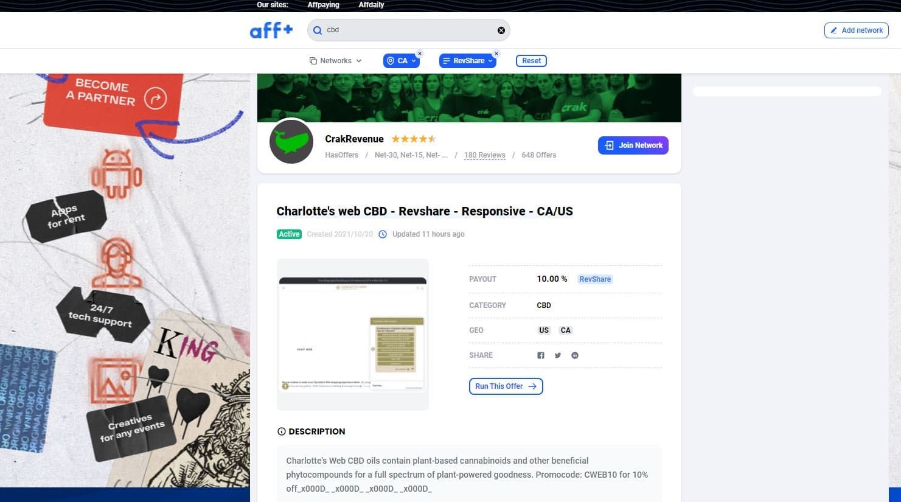Viewport: 901px width, 502px height.
Task: Remove the RevShare filter
Action: pos(496,54)
